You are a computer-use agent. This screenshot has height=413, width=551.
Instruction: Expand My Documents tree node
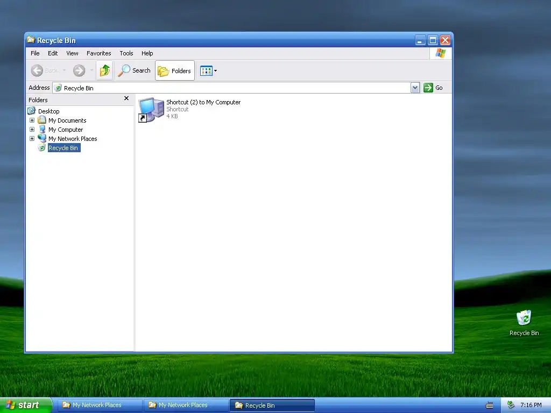click(32, 120)
